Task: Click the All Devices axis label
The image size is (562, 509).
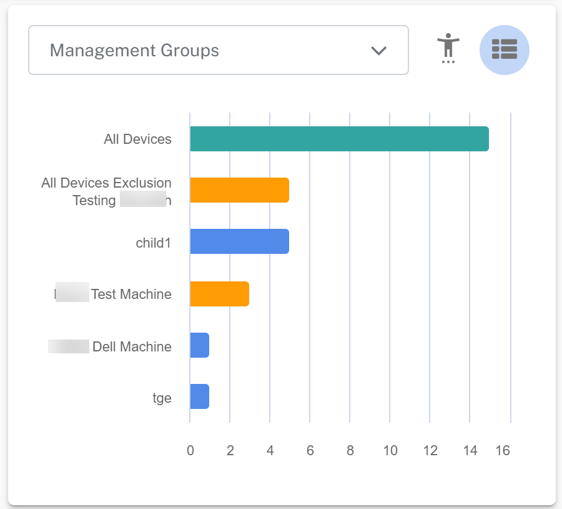Action: click(137, 139)
